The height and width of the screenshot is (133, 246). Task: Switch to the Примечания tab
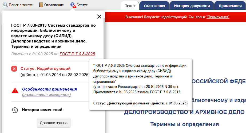point(230,6)
